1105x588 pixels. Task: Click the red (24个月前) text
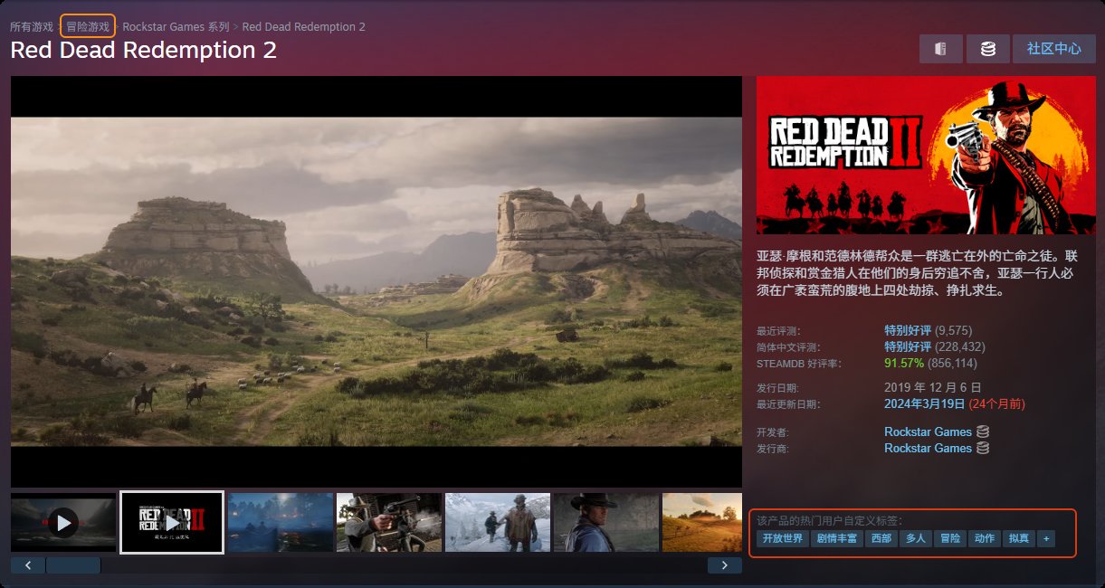point(996,403)
